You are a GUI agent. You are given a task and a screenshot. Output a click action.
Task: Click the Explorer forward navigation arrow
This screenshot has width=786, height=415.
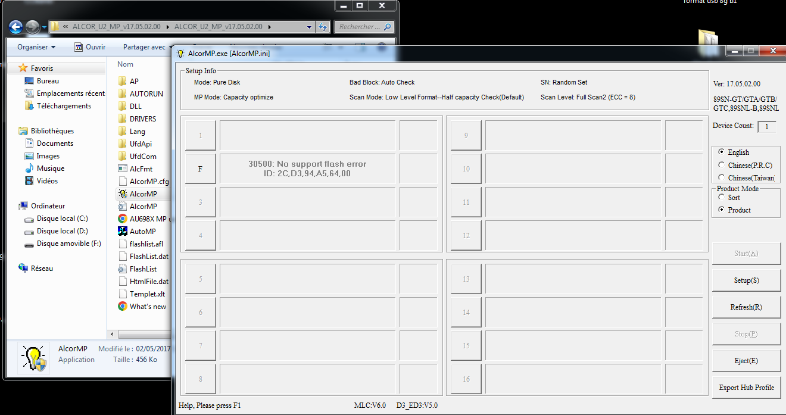32,27
